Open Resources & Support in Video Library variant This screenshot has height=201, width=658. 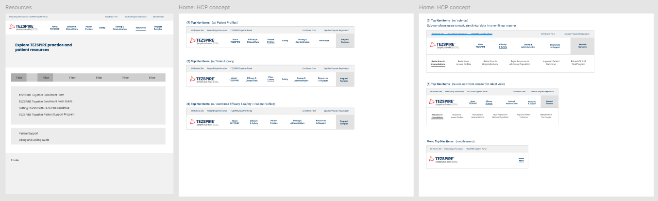322,79
